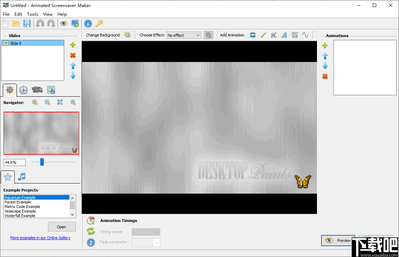Zoom in on the Navigator
This screenshot has height=257, width=399.
[x=35, y=102]
